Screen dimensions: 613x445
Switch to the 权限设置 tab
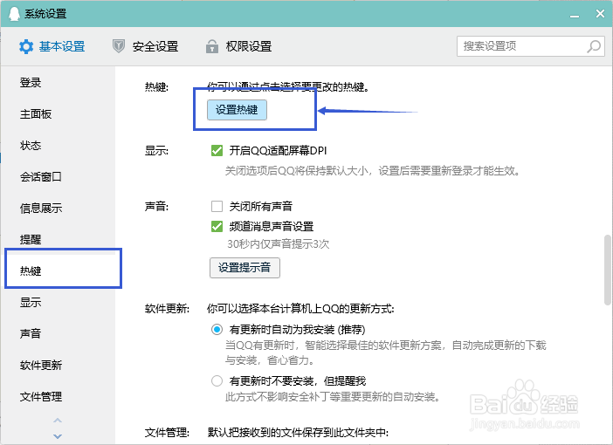click(238, 46)
